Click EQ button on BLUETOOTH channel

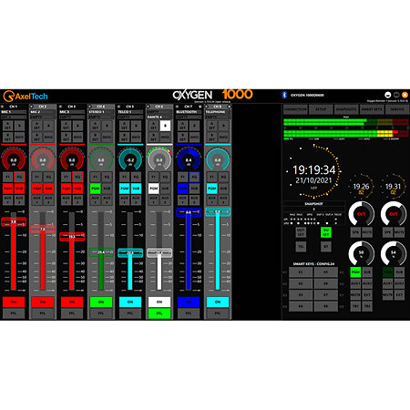(x=194, y=177)
